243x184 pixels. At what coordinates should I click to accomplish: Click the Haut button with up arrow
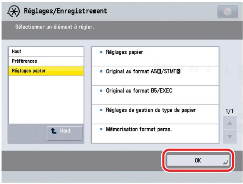click(x=64, y=133)
